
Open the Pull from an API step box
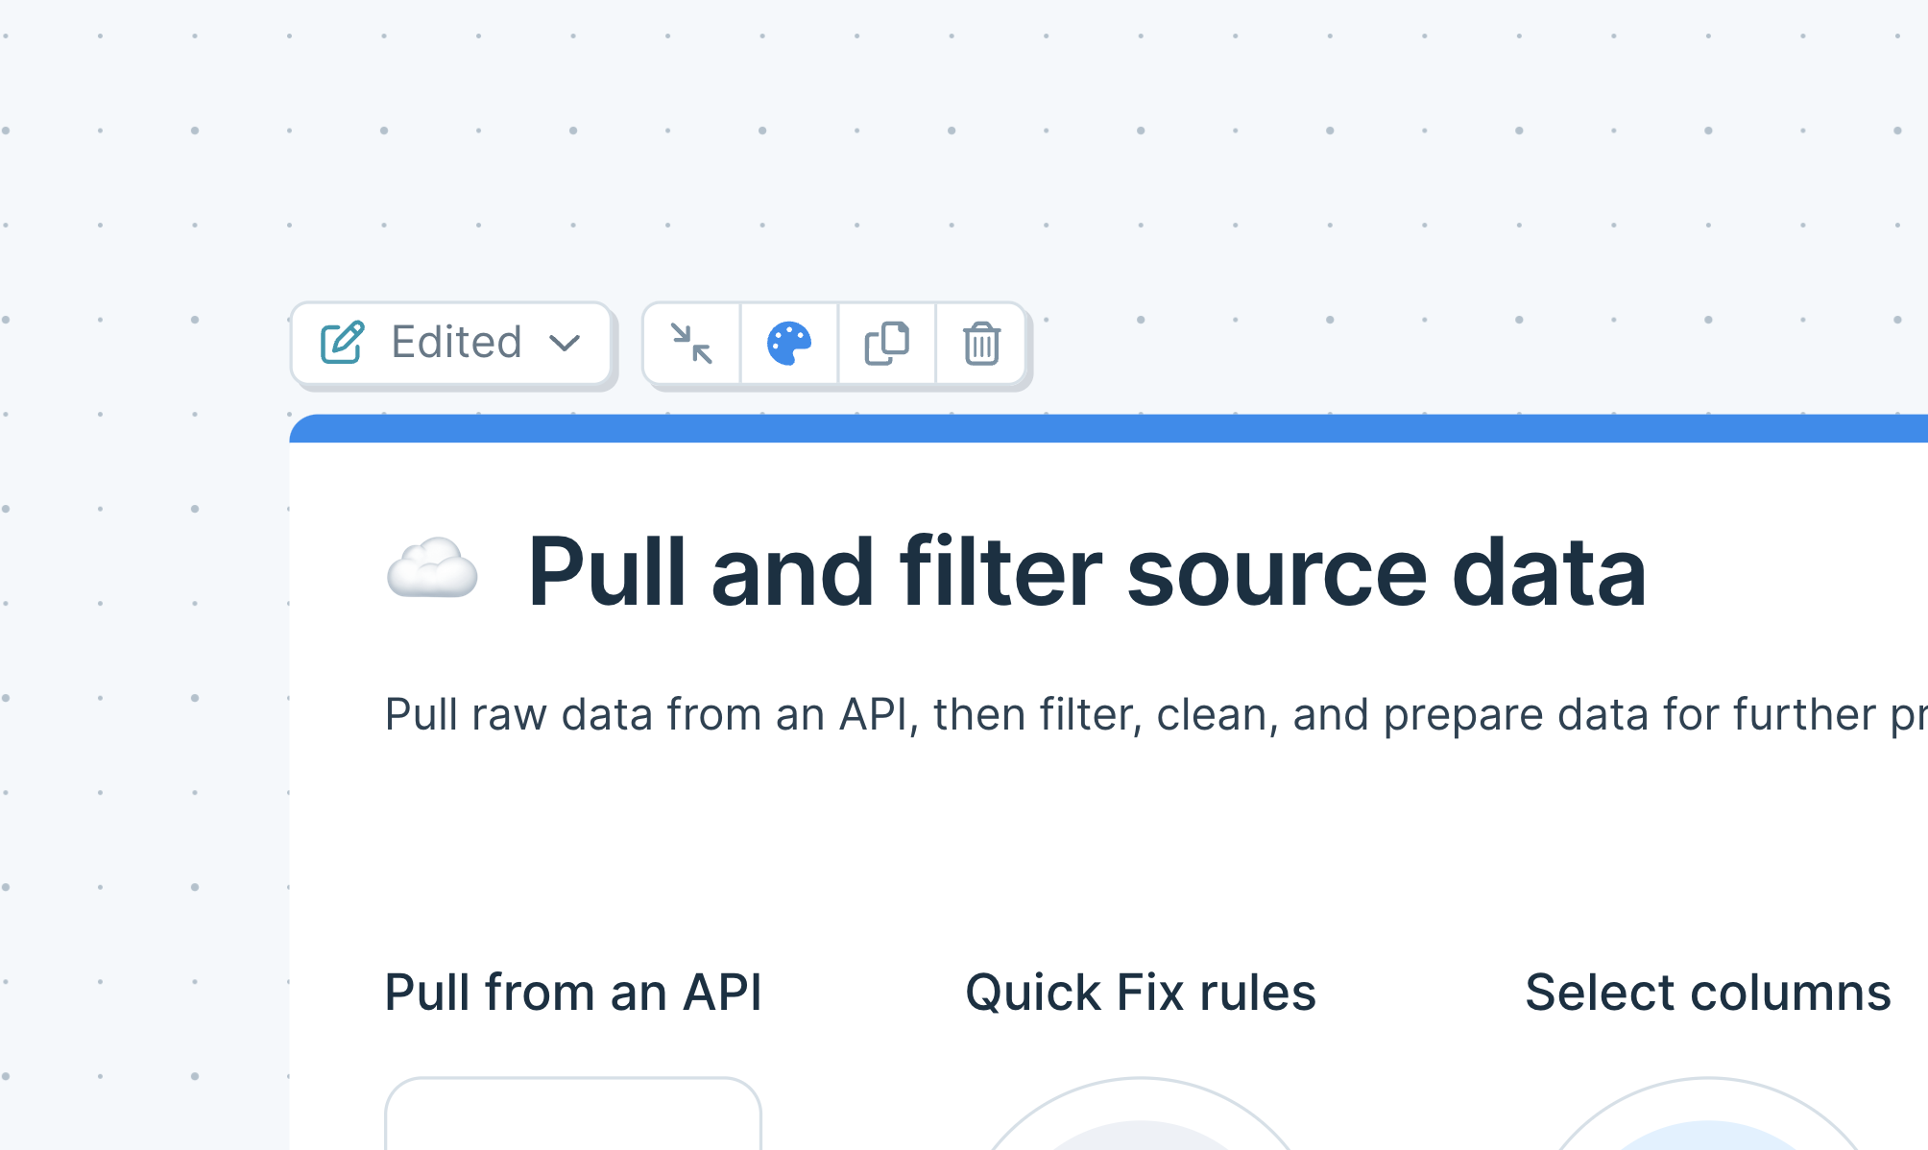point(573,1114)
